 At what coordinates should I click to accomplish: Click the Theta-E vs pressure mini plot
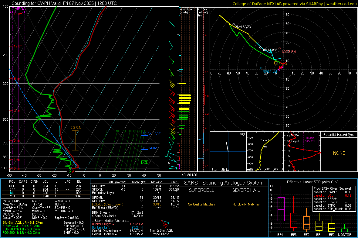click(x=265, y=151)
